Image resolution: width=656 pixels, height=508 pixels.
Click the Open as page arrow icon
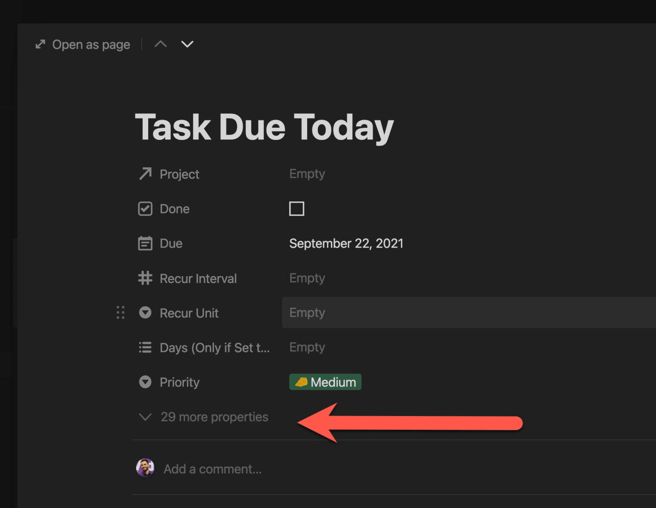click(40, 44)
